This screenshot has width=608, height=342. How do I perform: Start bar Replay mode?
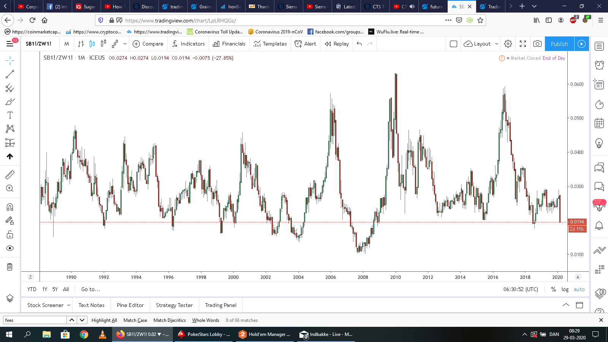point(337,44)
